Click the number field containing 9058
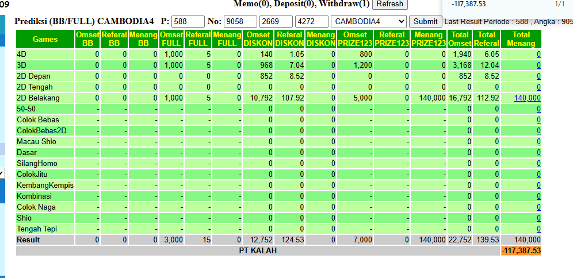Image resolution: width=573 pixels, height=278 pixels. (240, 21)
